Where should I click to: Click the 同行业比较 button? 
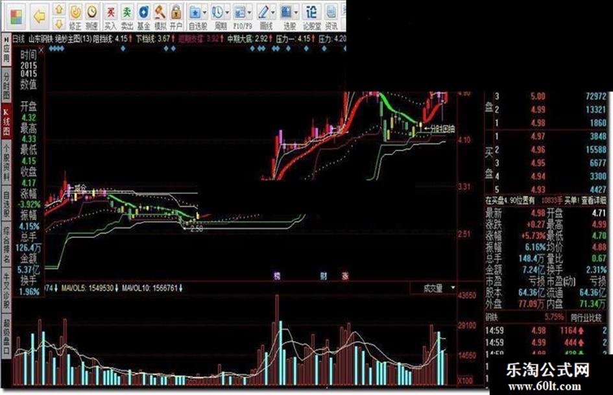[x=586, y=318]
